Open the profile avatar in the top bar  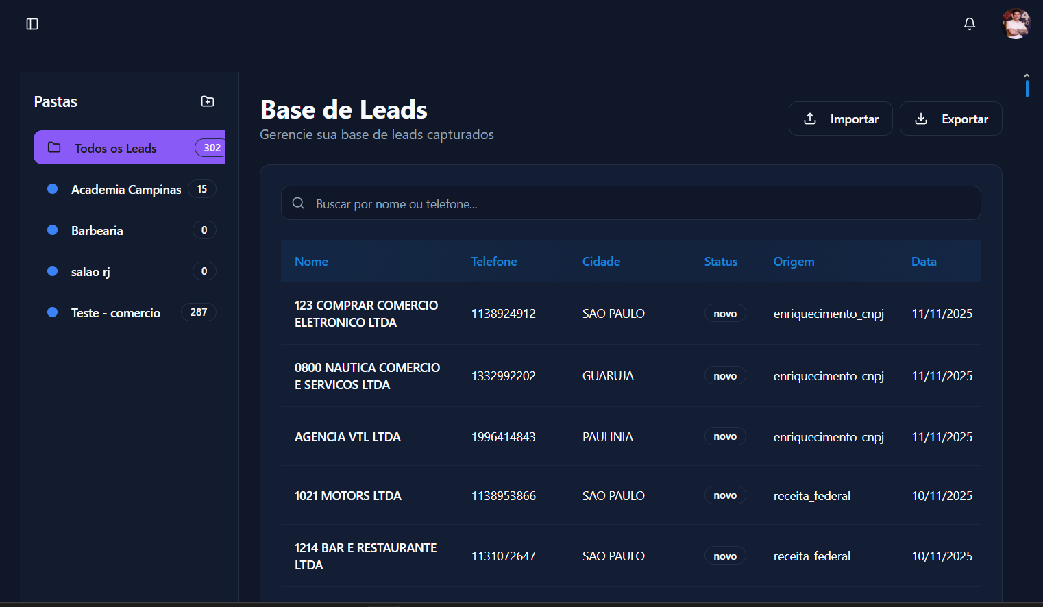click(1016, 23)
